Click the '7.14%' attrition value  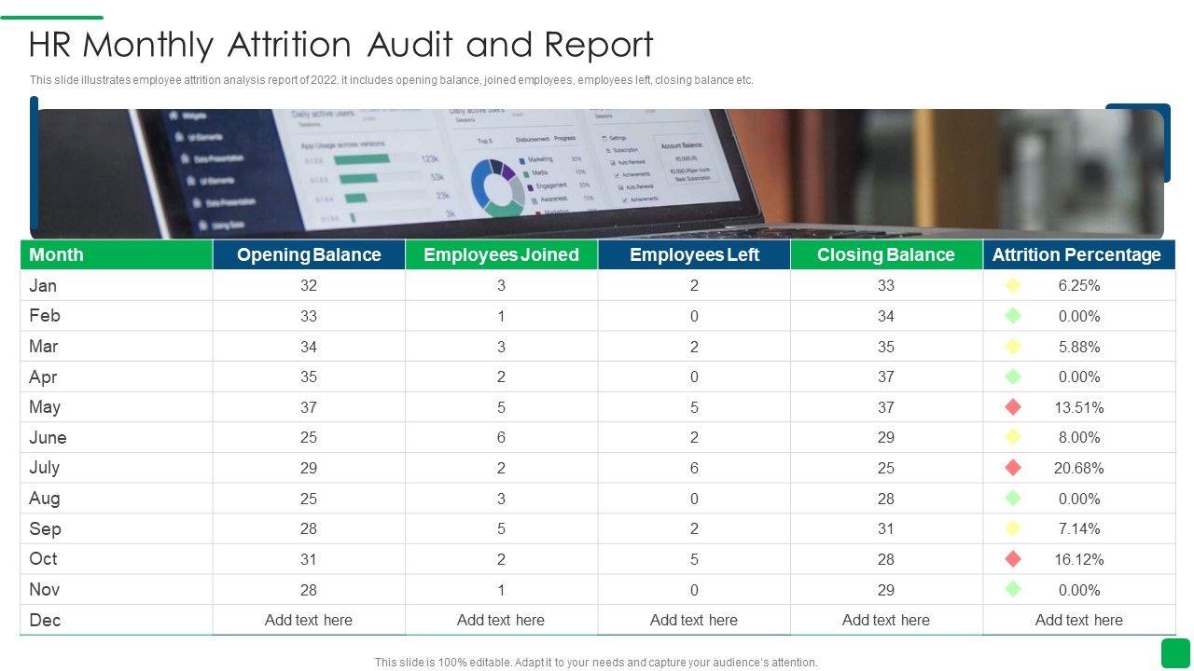pyautogui.click(x=1079, y=528)
